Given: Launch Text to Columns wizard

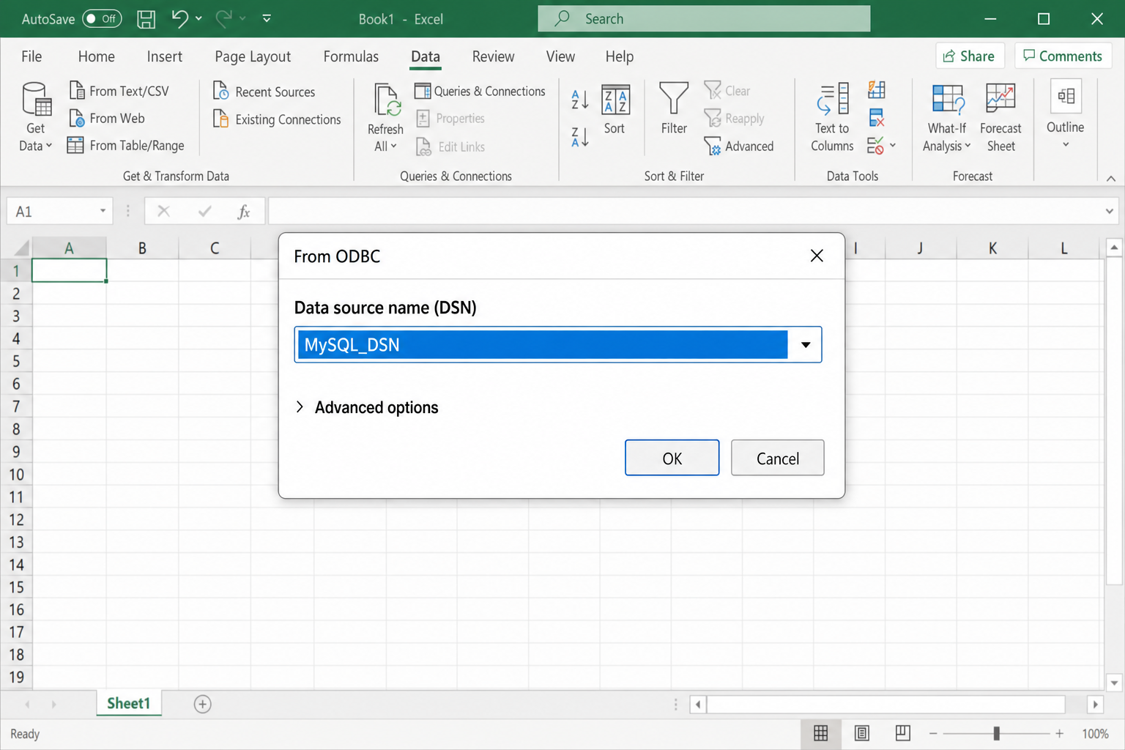Looking at the screenshot, I should pos(832,117).
